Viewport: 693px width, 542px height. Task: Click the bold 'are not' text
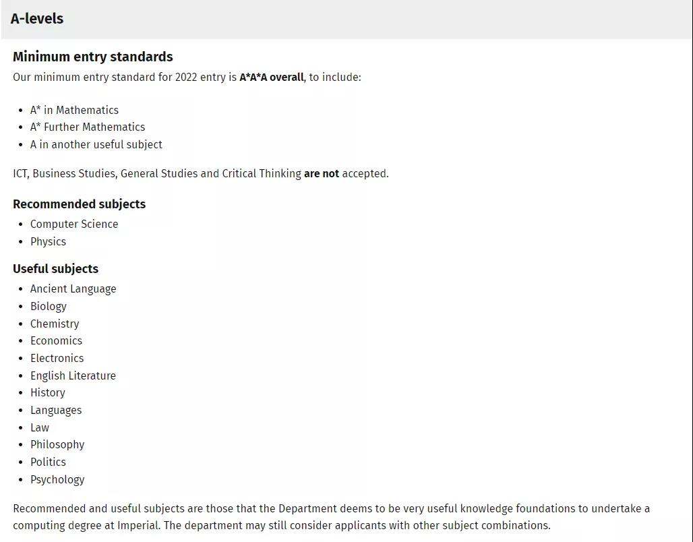coord(322,173)
